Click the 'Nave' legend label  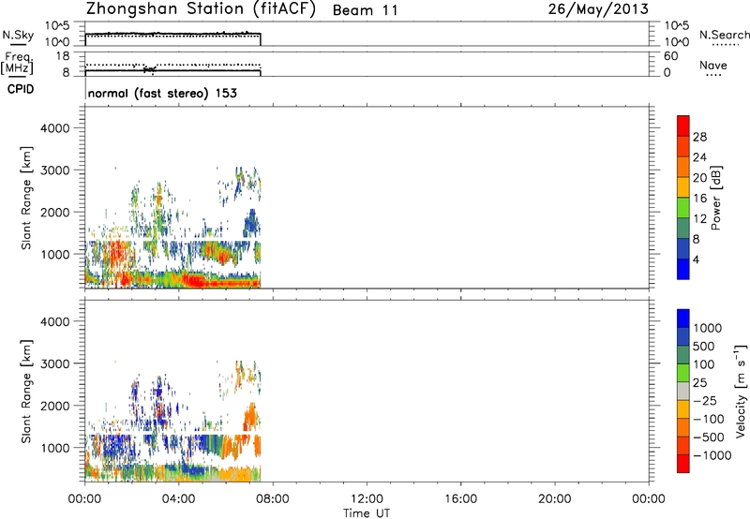point(713,66)
